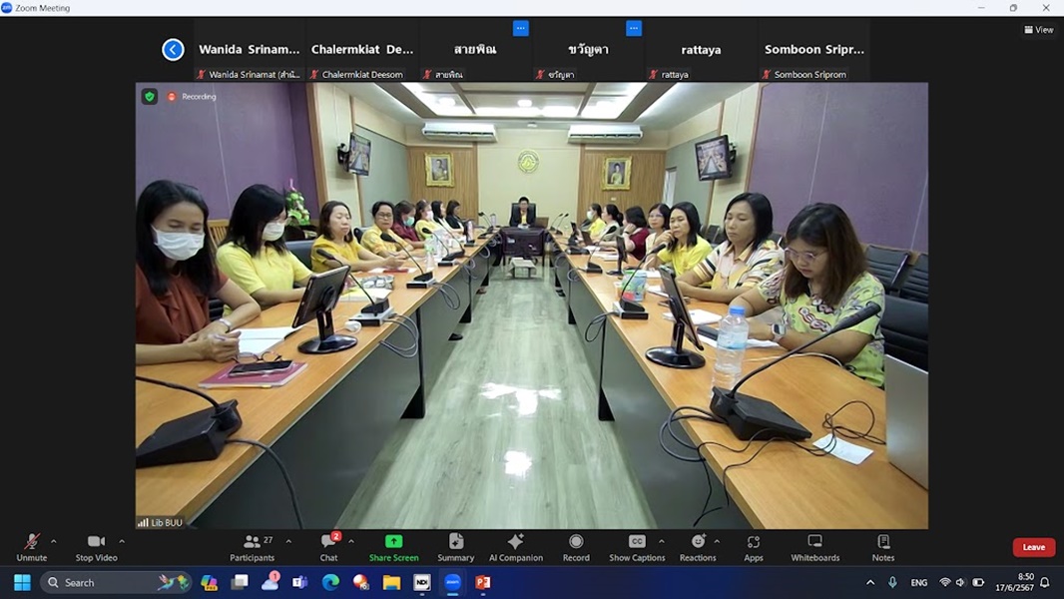Screen dimensions: 1064x599
Task: Open Zoom Apps
Action: 753,546
